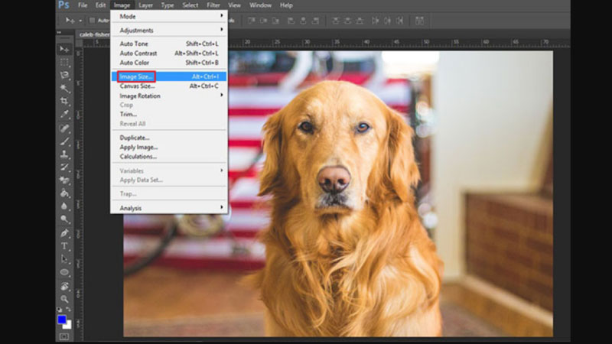Open the Edit menu
This screenshot has height=344, width=612.
coord(101,5)
